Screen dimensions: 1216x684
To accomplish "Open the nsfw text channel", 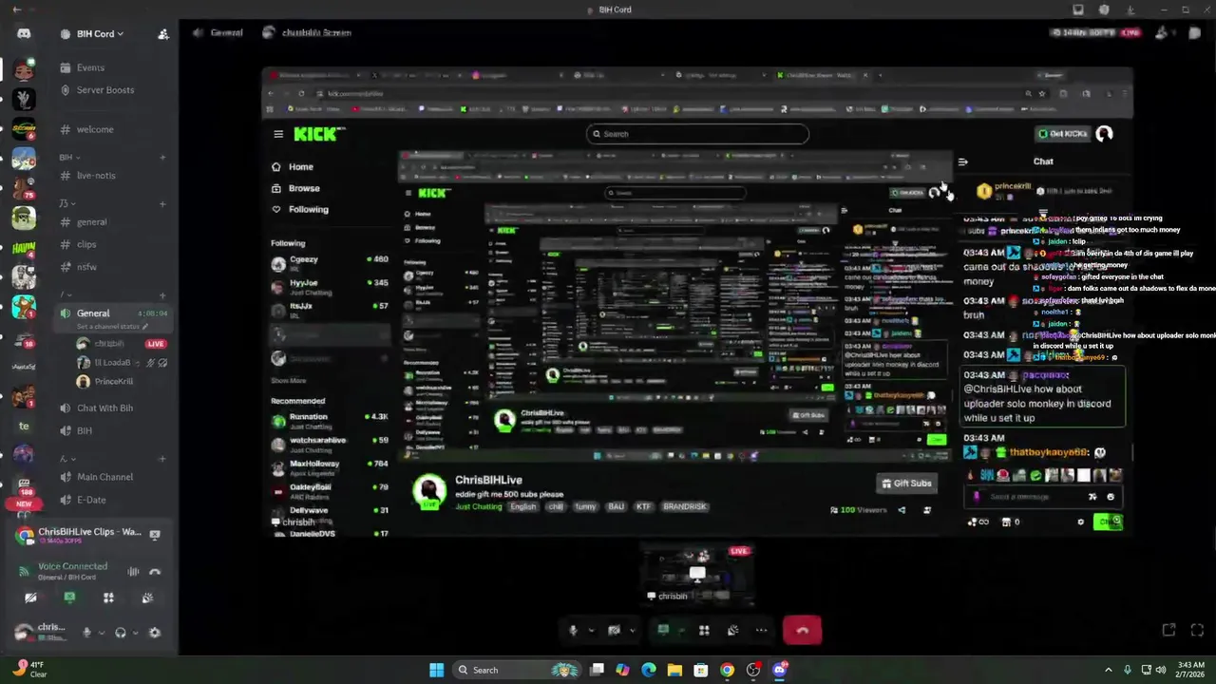I will pos(86,267).
